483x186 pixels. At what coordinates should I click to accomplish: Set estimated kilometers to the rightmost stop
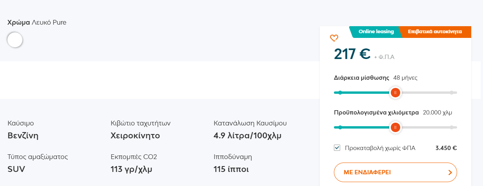[x=452, y=127]
